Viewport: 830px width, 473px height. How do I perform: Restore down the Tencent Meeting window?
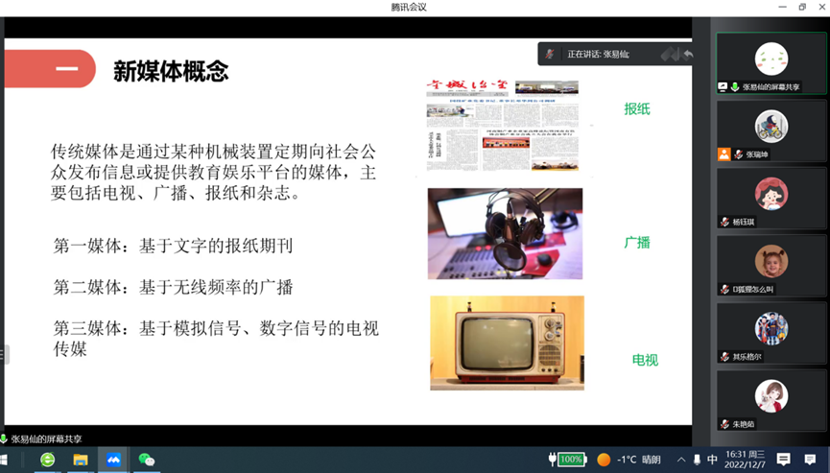coord(802,7)
